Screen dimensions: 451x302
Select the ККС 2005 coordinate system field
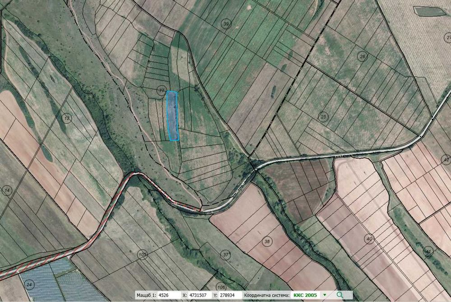(305, 295)
